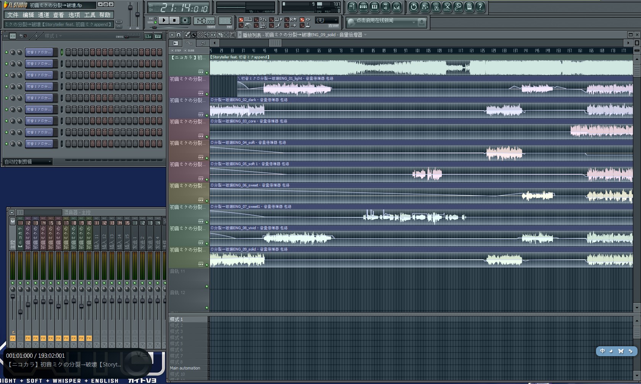This screenshot has height=384, width=641.
Task: Open the 文件 menu
Action: tap(13, 15)
